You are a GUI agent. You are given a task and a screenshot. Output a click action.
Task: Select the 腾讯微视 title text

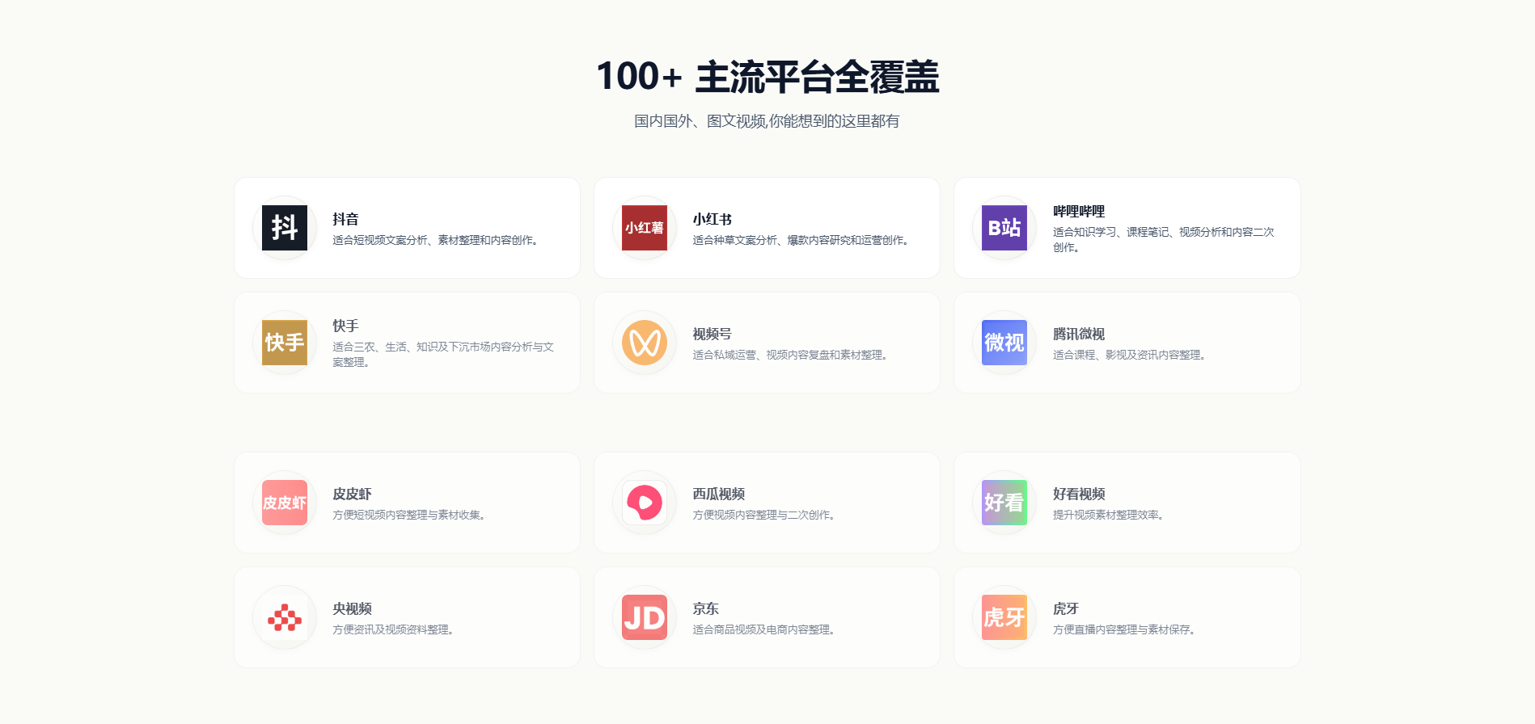(1079, 334)
